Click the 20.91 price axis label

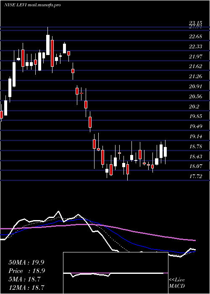(196, 87)
